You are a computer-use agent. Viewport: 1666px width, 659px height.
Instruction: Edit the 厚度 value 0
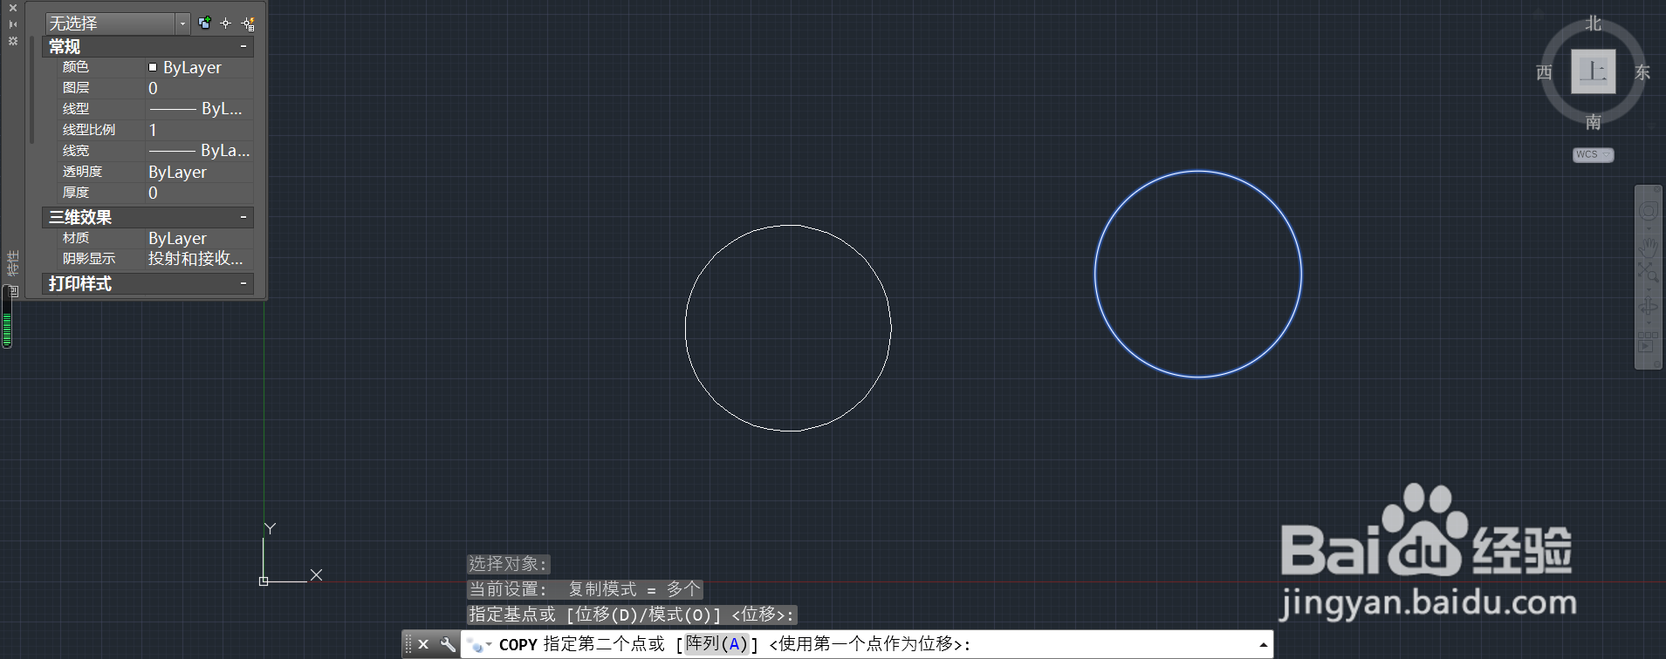click(x=199, y=193)
